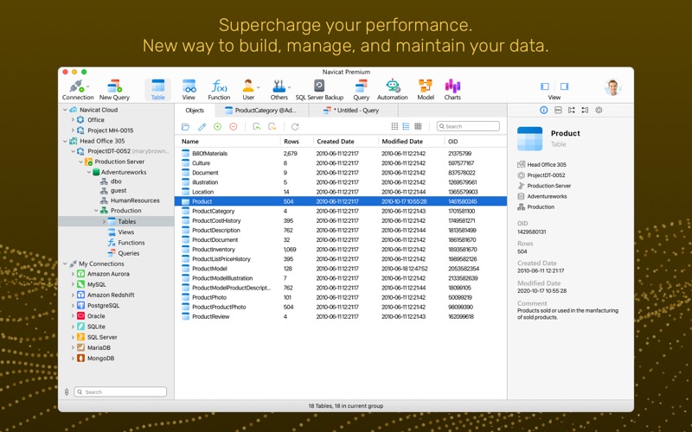The height and width of the screenshot is (432, 692).
Task: Open the Query toolbar icon
Action: pos(361,90)
